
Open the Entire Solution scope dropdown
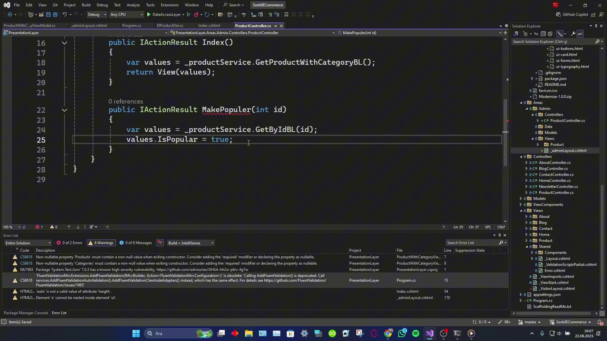click(x=28, y=243)
